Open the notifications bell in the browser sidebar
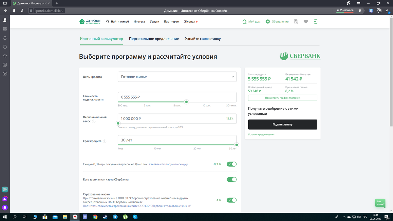Image resolution: width=393 pixels, height=221 pixels. (5, 38)
